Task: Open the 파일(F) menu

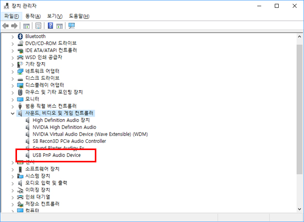Action: (x=12, y=16)
